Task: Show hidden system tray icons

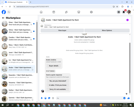Action: [110, 105]
